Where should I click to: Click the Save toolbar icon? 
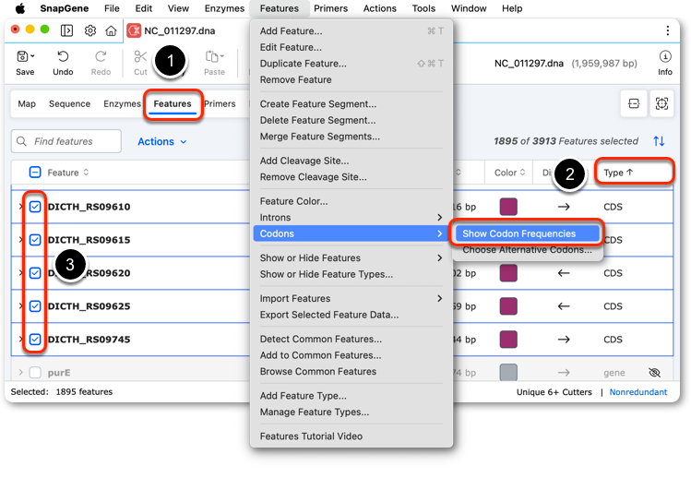tap(21, 56)
